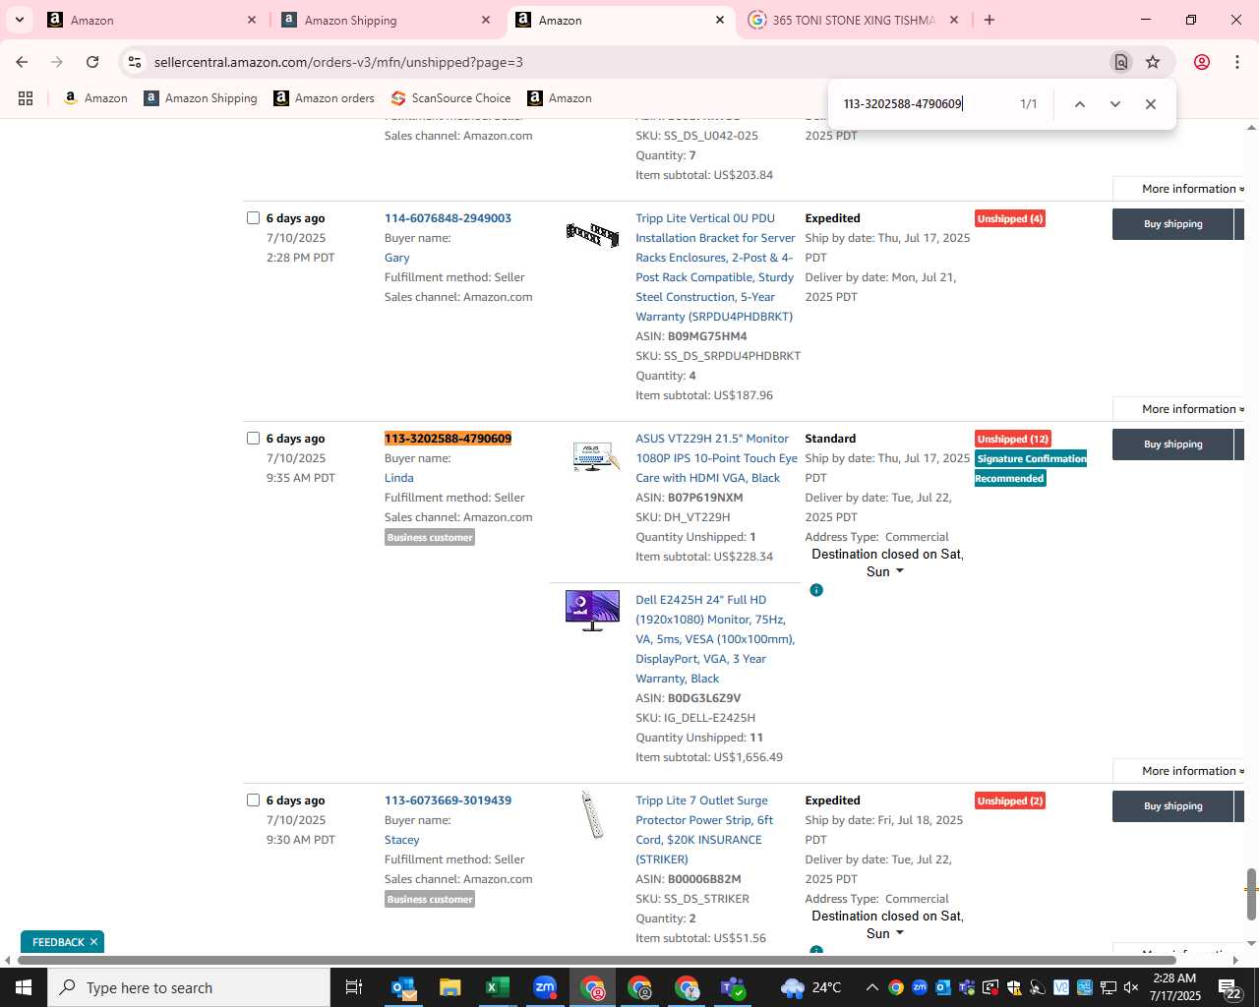Open Task View on the taskbar

click(x=354, y=987)
